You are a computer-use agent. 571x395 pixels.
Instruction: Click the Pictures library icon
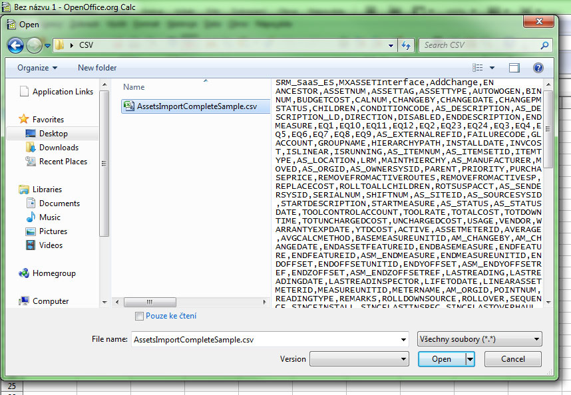click(31, 231)
